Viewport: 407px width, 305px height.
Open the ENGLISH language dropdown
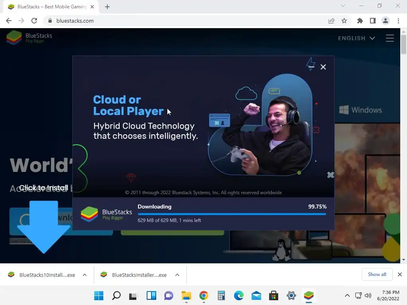(x=357, y=38)
